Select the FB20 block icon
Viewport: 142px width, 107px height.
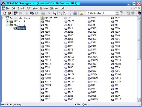click(43, 32)
